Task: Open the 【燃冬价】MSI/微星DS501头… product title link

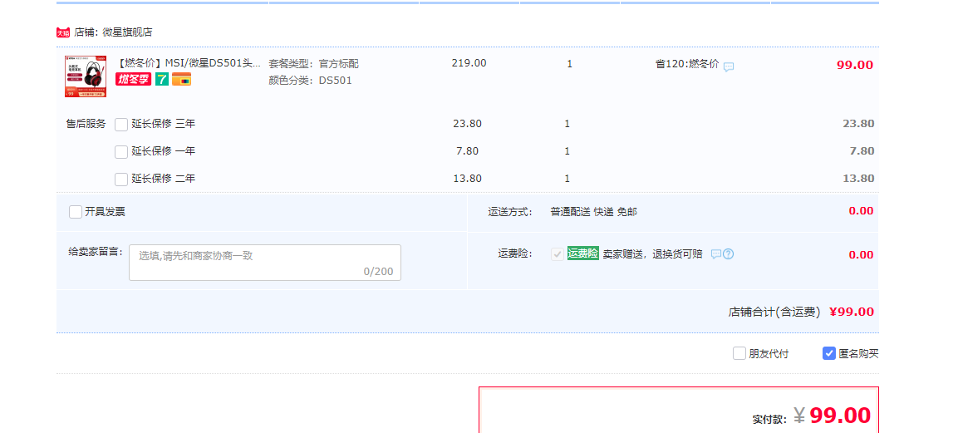Action: 188,63
